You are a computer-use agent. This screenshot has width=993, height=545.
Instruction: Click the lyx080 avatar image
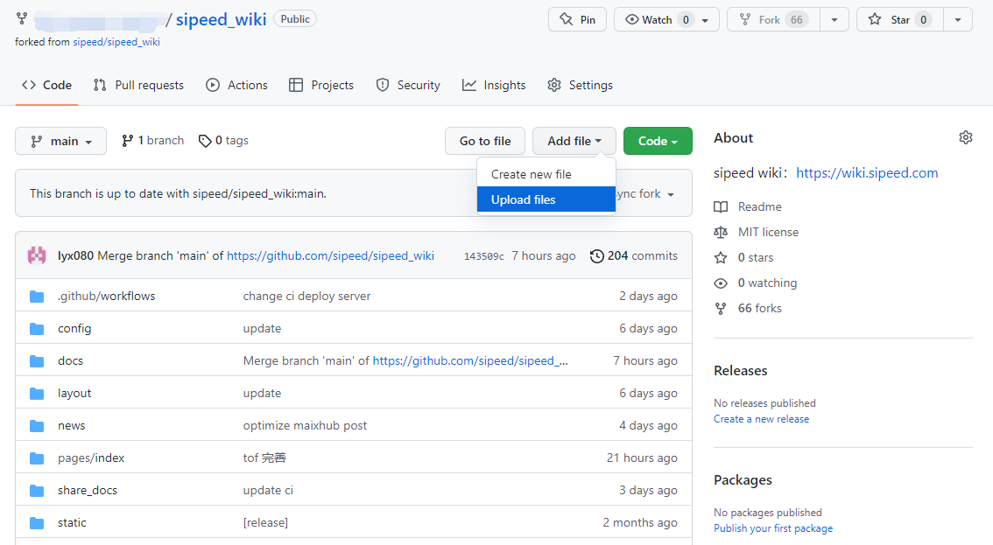click(37, 255)
